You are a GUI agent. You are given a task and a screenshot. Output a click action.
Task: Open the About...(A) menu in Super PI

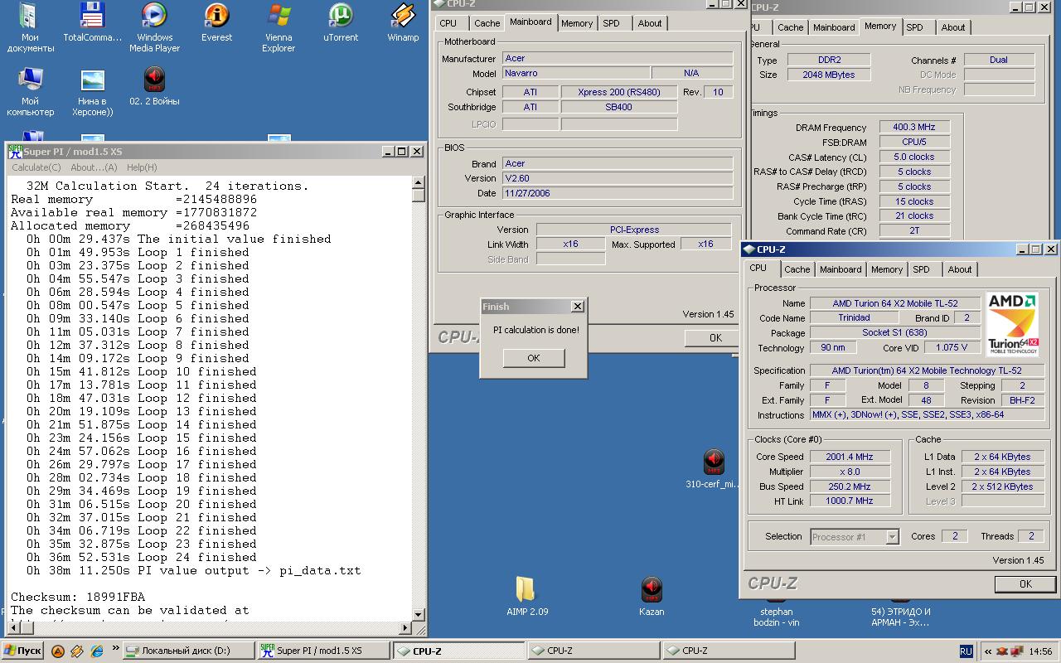pyautogui.click(x=94, y=167)
